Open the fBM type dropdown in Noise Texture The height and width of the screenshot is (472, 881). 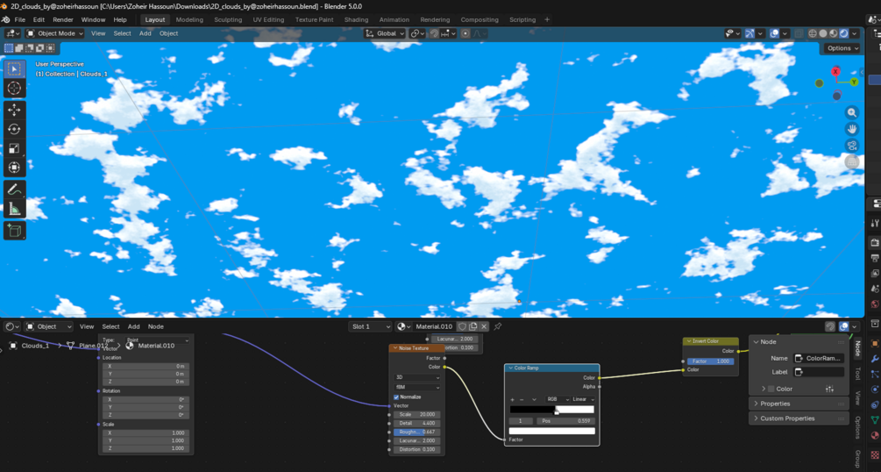tap(417, 387)
